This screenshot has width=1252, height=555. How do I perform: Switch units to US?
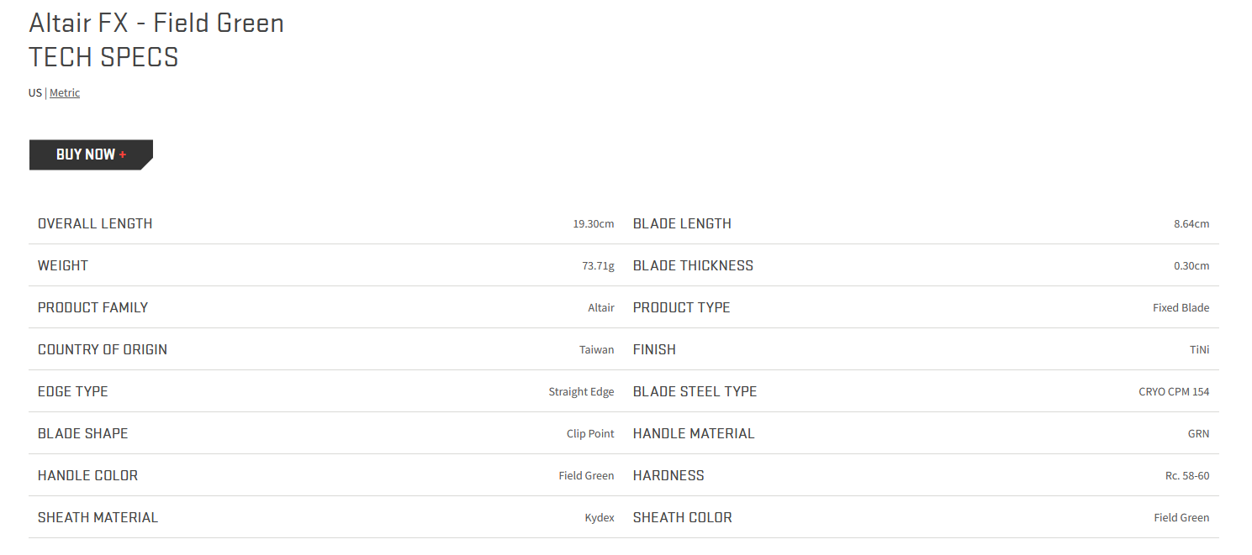coord(34,93)
